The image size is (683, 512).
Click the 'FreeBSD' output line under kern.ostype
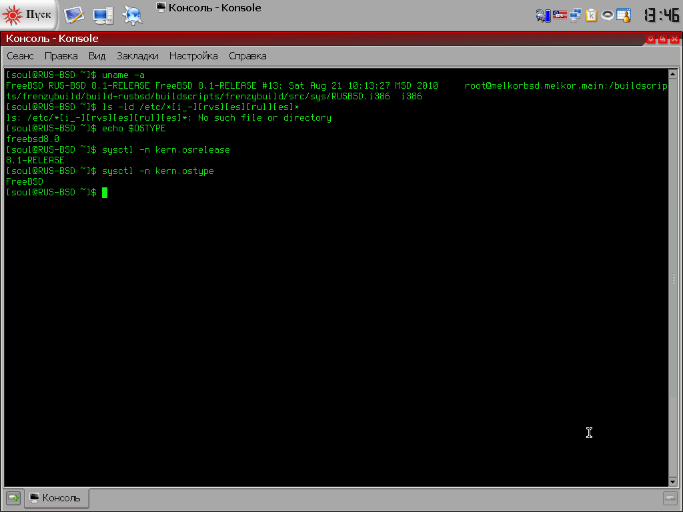tap(25, 182)
